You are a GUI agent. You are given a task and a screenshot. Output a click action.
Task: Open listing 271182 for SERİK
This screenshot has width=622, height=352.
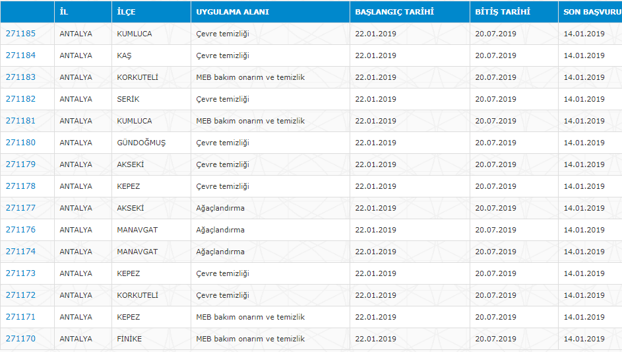tap(20, 99)
